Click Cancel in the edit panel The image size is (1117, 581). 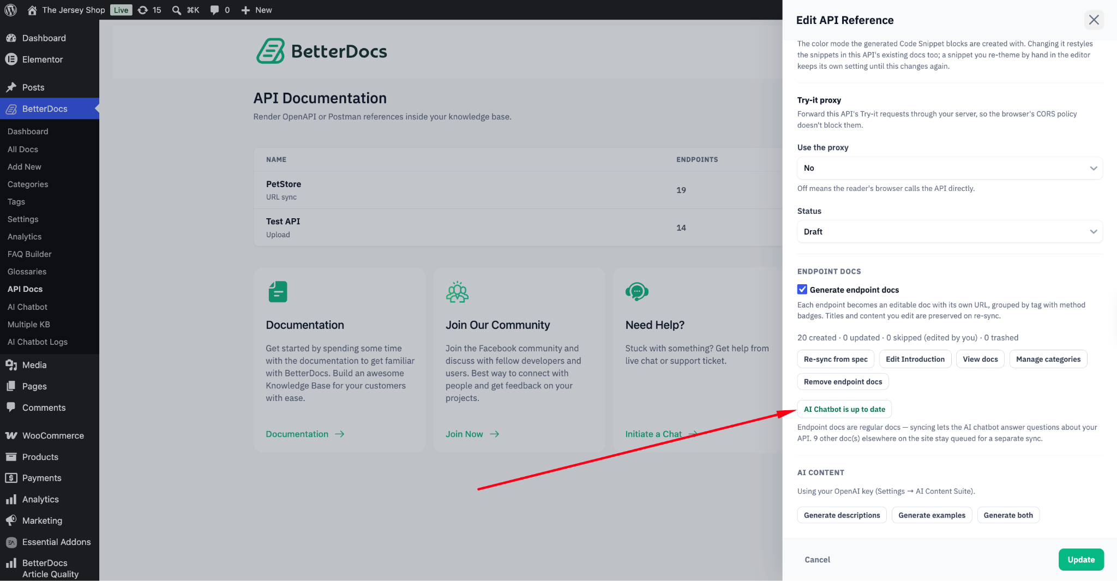pos(817,560)
